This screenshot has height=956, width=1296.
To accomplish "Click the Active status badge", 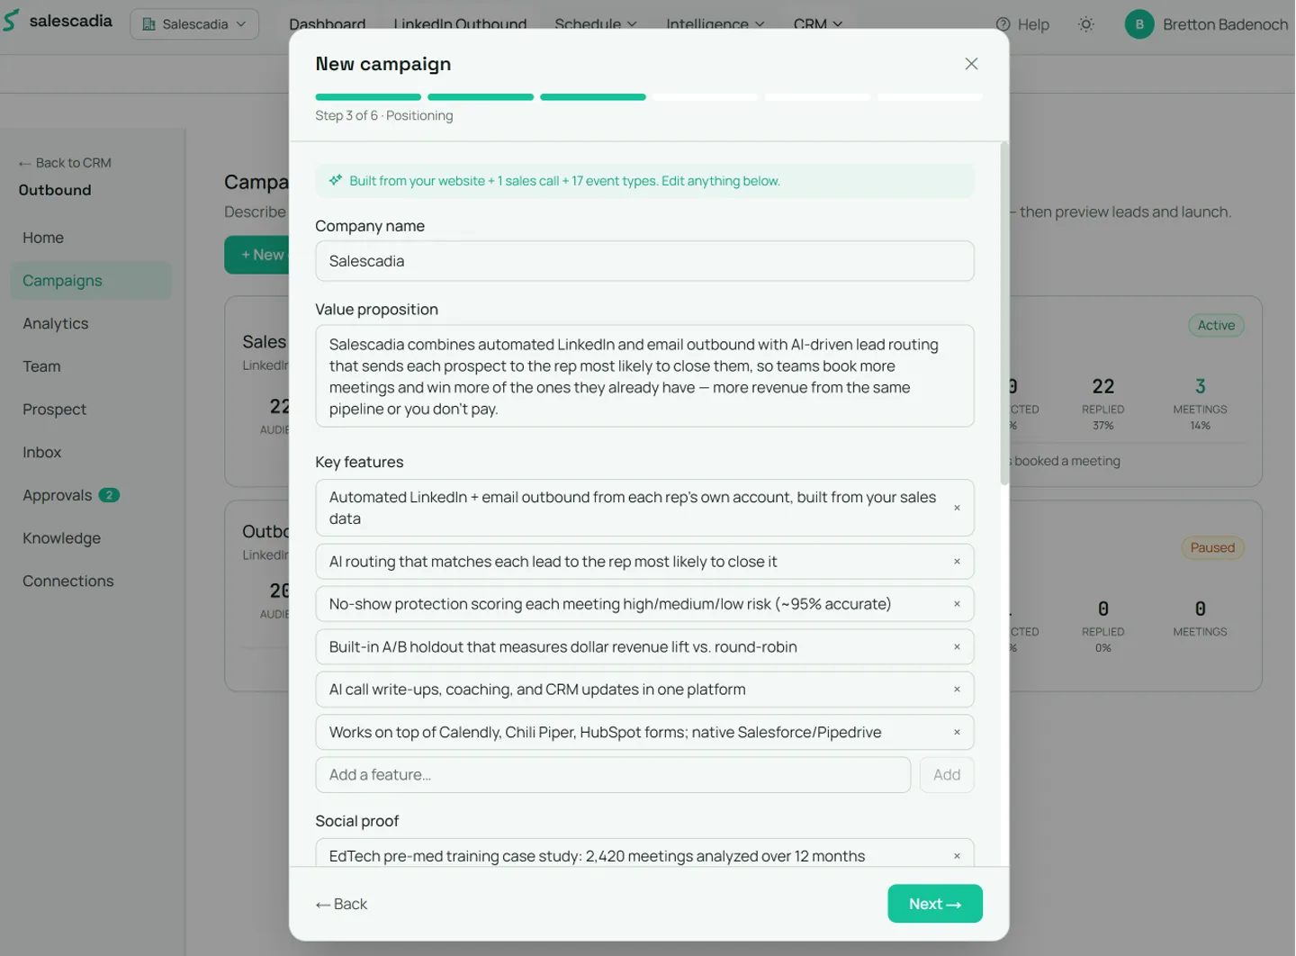I will 1216,326.
